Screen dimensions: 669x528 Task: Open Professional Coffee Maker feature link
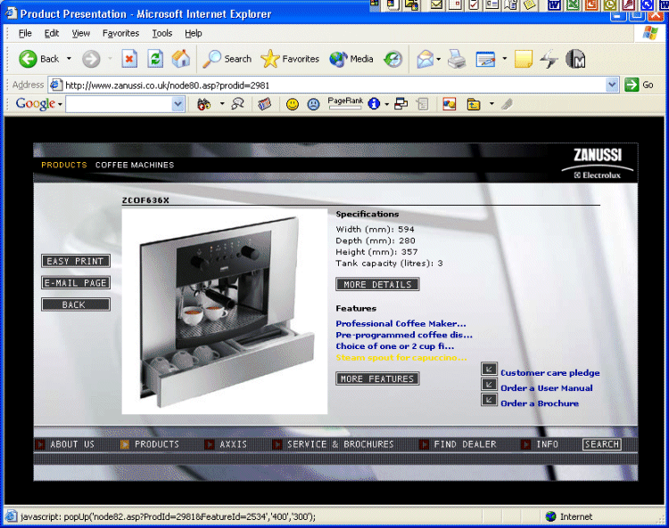(x=401, y=323)
